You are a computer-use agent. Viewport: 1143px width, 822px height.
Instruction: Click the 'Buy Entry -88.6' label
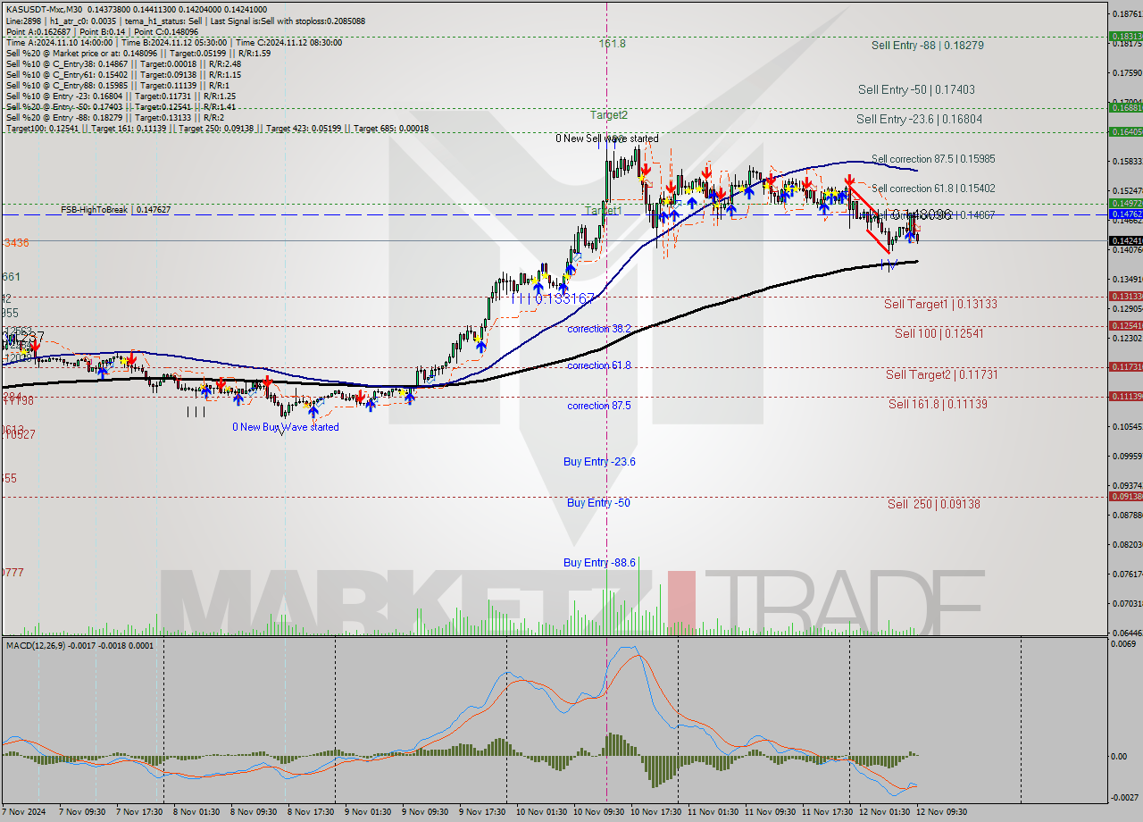(x=599, y=562)
